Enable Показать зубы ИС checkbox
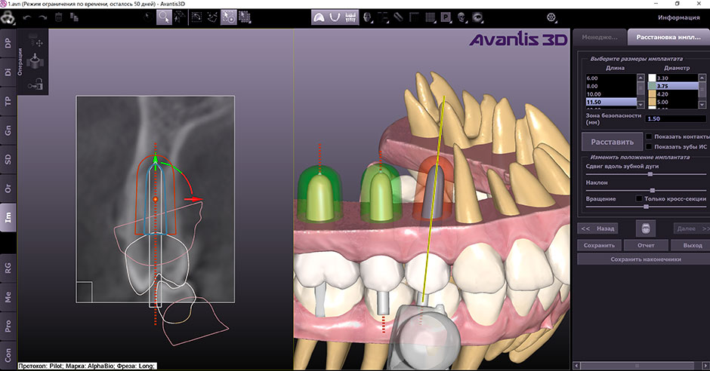 [x=649, y=147]
